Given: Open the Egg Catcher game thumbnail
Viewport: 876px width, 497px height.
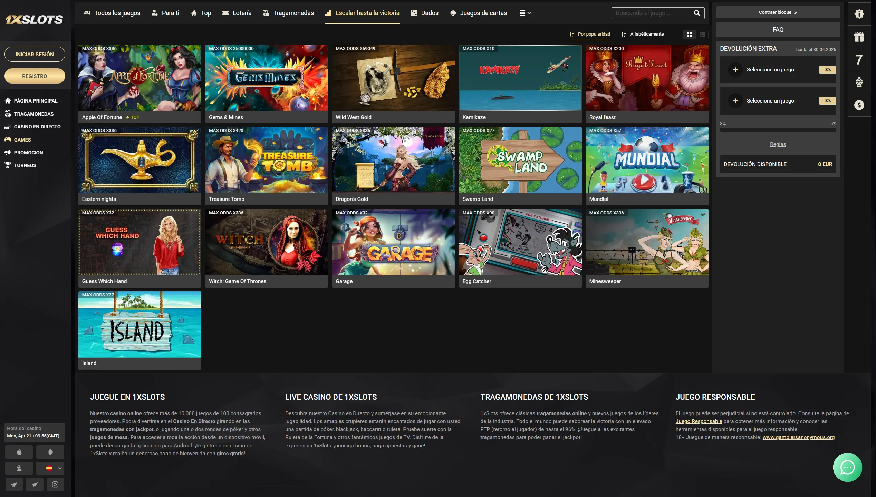Looking at the screenshot, I should tap(520, 242).
